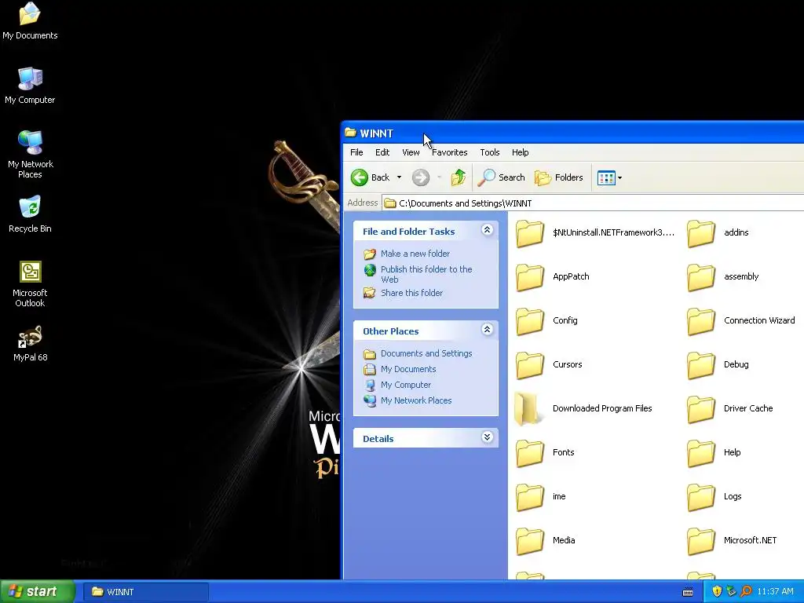This screenshot has width=804, height=603.
Task: Open the View menu
Action: (x=411, y=152)
